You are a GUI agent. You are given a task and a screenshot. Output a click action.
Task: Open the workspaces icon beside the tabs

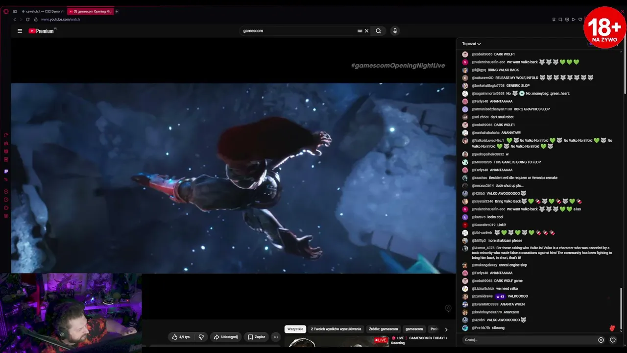15,11
